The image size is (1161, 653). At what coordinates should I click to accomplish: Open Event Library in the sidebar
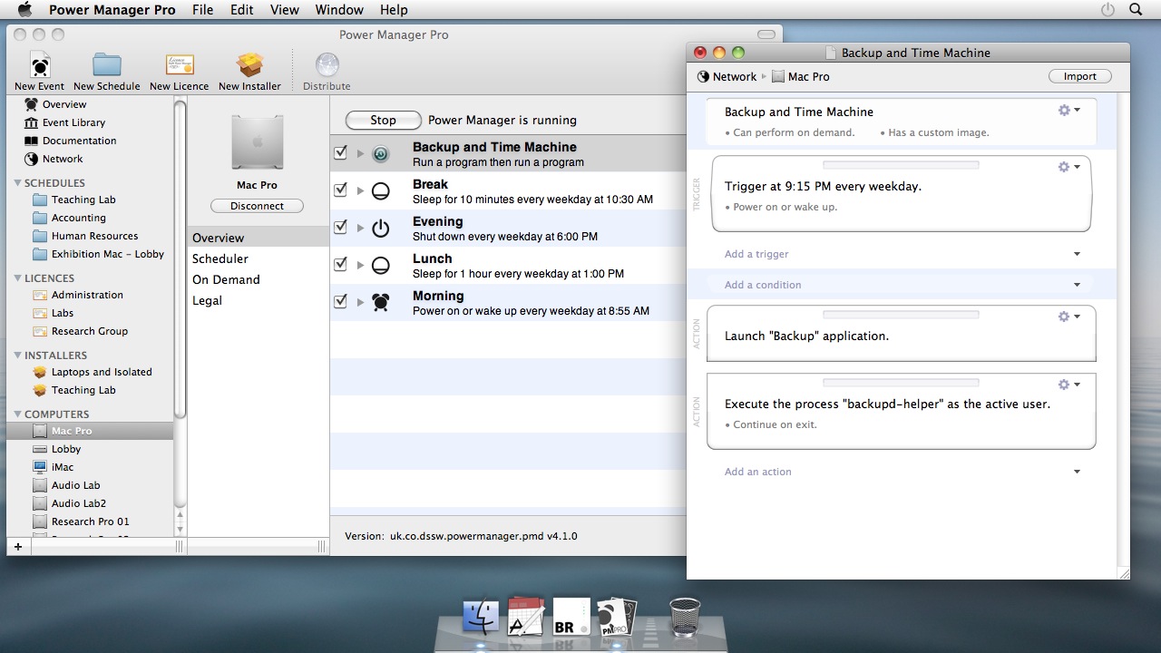pyautogui.click(x=73, y=122)
